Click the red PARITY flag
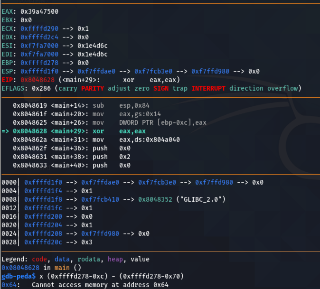 click(x=93, y=88)
